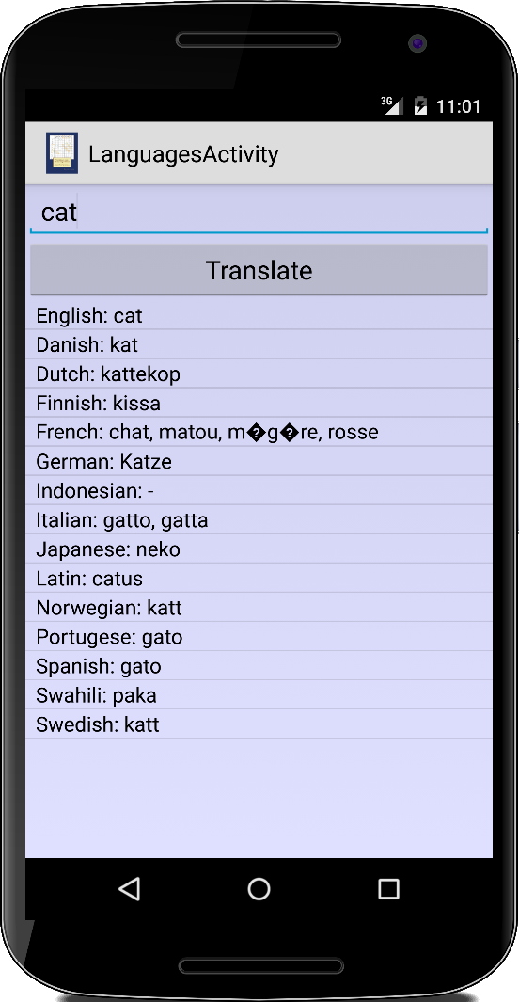This screenshot has height=1002, width=519.
Task: Tap the 11:01 clock in status bar
Action: point(458,106)
